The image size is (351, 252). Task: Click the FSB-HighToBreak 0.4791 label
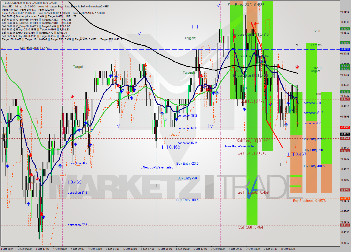[x=34, y=48]
